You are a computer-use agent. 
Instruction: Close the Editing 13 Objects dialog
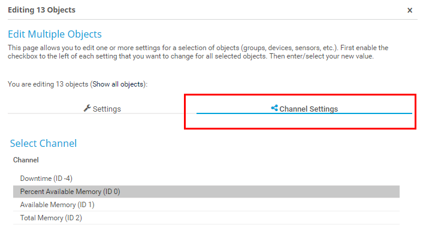tap(409, 10)
